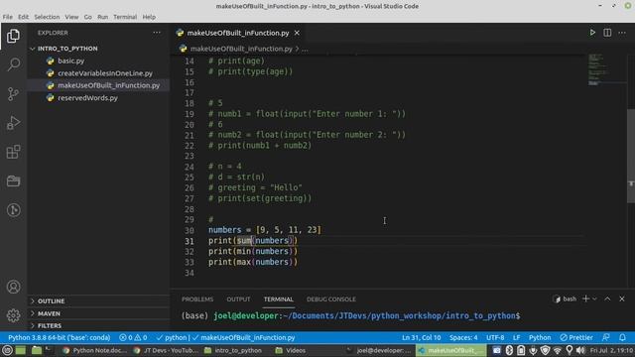Change language mode from Python
The height and width of the screenshot is (357, 635).
[540, 337]
